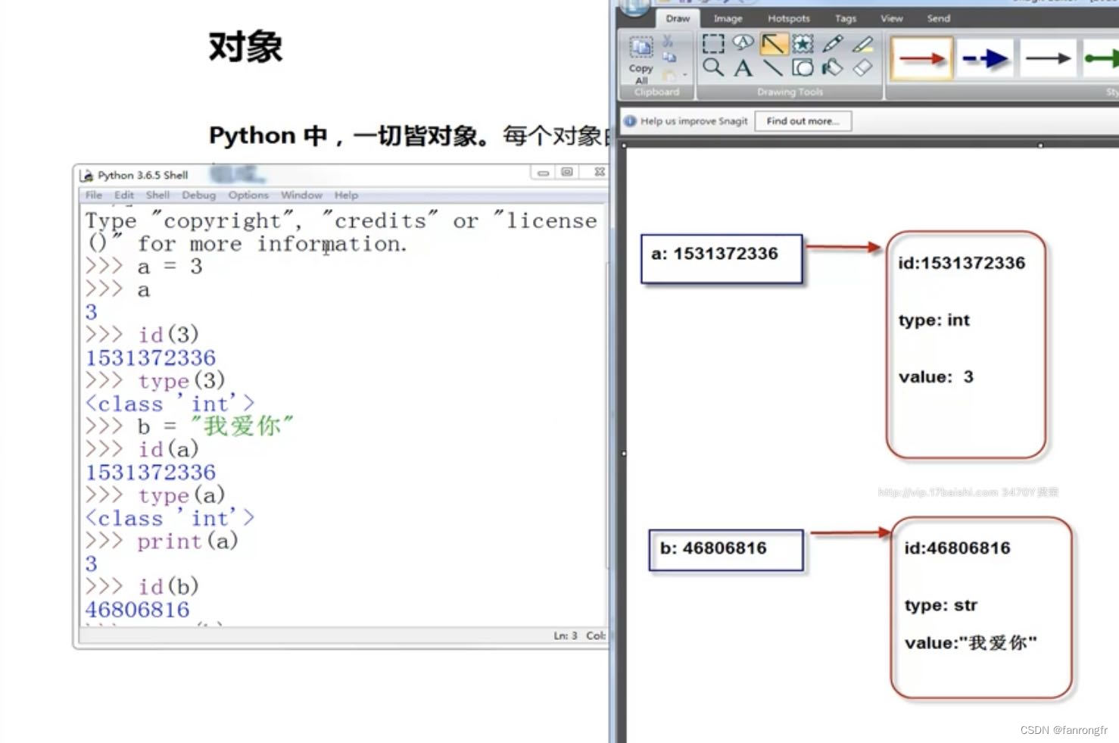Close the Python 3.6.5 Shell window
This screenshot has width=1119, height=743.
pos(599,173)
